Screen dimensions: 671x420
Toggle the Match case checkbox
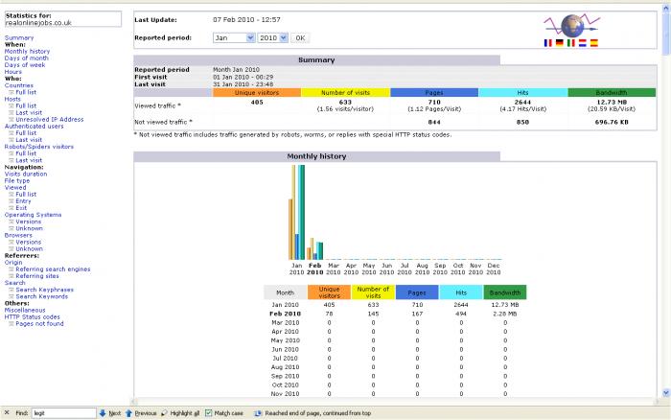pos(209,412)
